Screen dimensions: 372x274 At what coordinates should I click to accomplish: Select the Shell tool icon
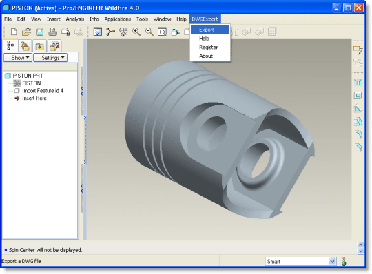358,96
